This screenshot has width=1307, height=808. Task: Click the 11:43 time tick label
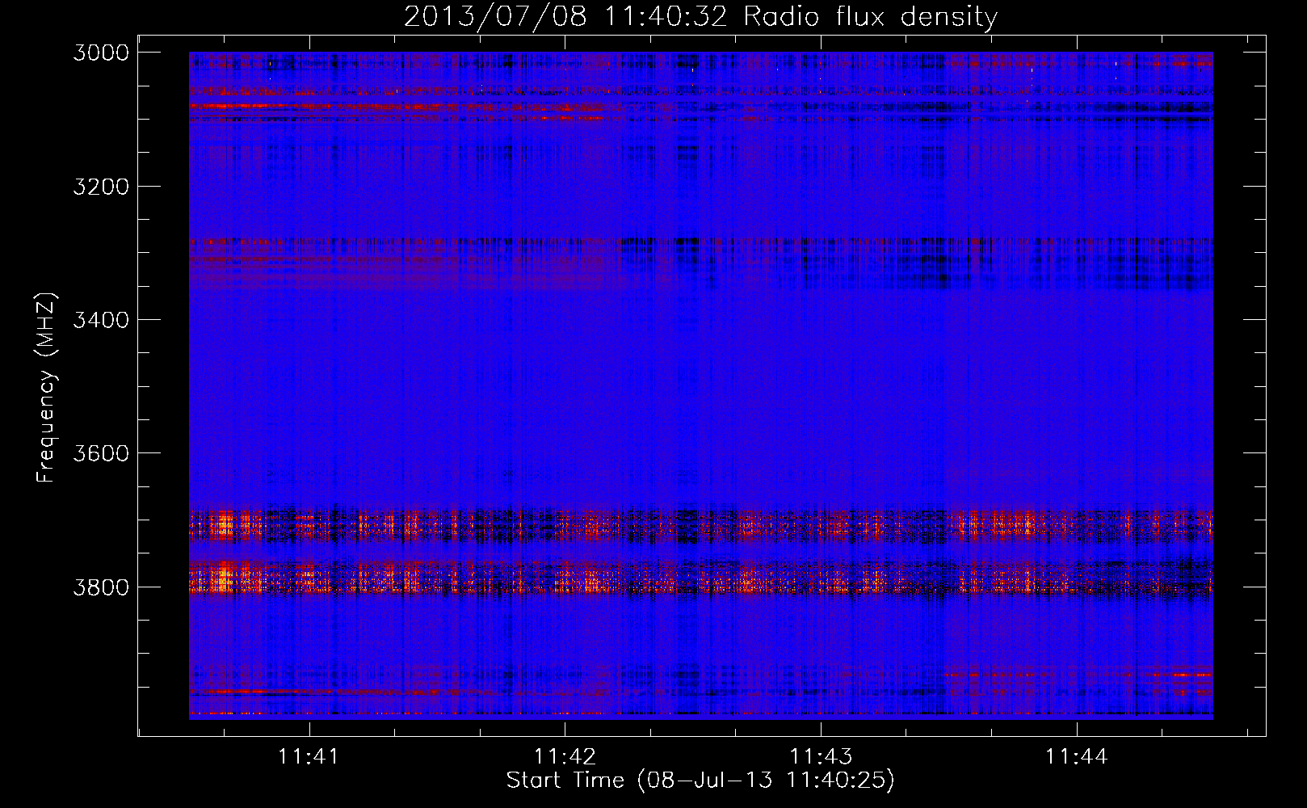tap(821, 757)
